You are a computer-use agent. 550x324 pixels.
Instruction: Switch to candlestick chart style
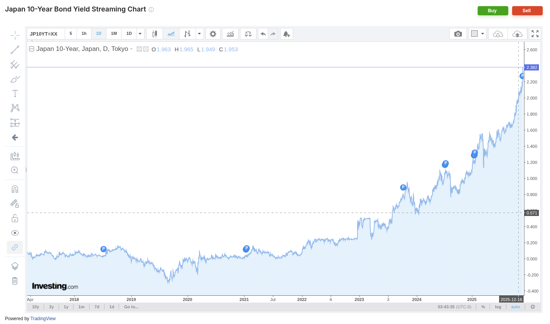[155, 34]
